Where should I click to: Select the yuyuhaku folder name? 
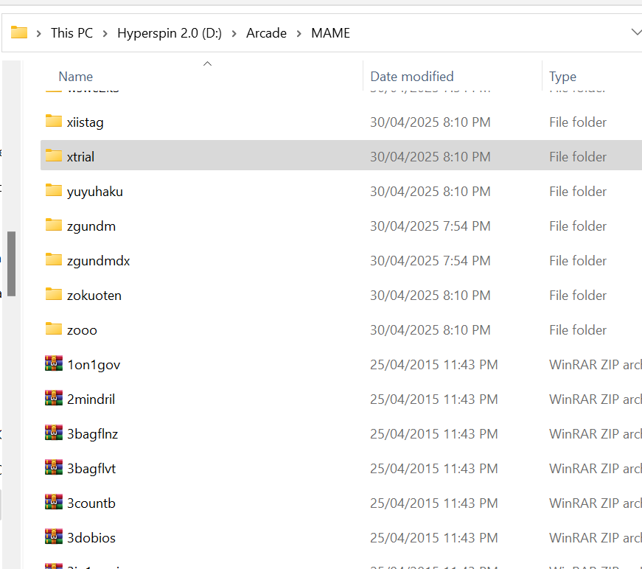95,192
